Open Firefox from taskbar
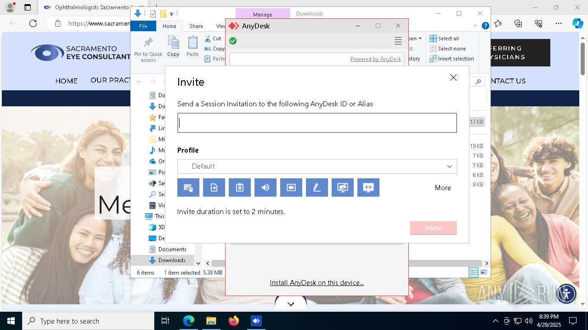Screen dimensions: 588x330 click(234, 321)
